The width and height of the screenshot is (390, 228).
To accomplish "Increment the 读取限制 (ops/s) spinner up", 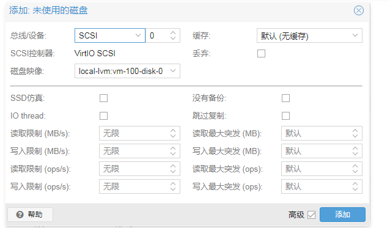I will tap(173, 166).
